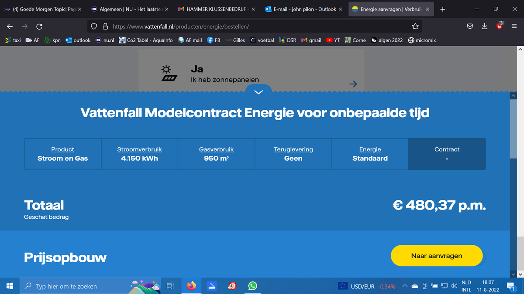Screen dimensions: 524x294
Task: Open the 'voetbal' bookmark
Action: (262, 40)
